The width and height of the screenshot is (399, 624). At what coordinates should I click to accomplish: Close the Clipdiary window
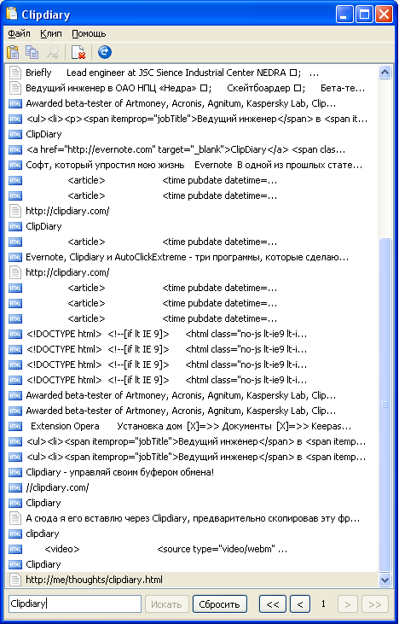click(x=384, y=15)
